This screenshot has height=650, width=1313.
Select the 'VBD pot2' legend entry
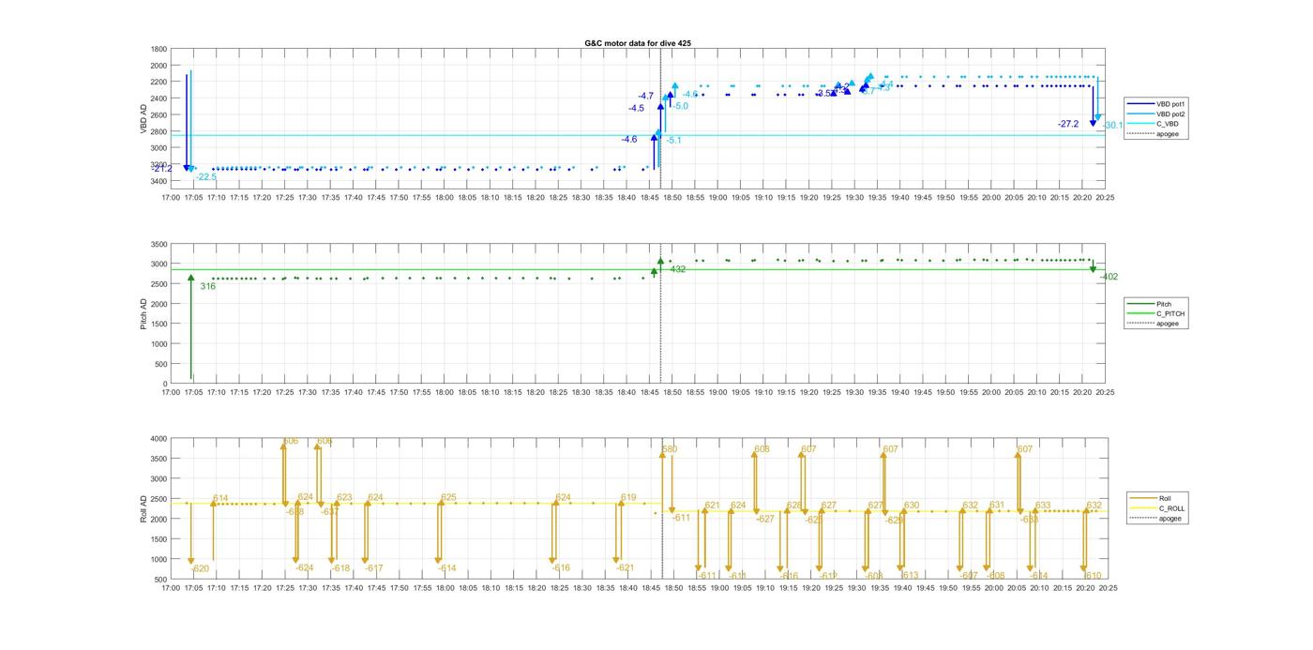(x=1155, y=113)
